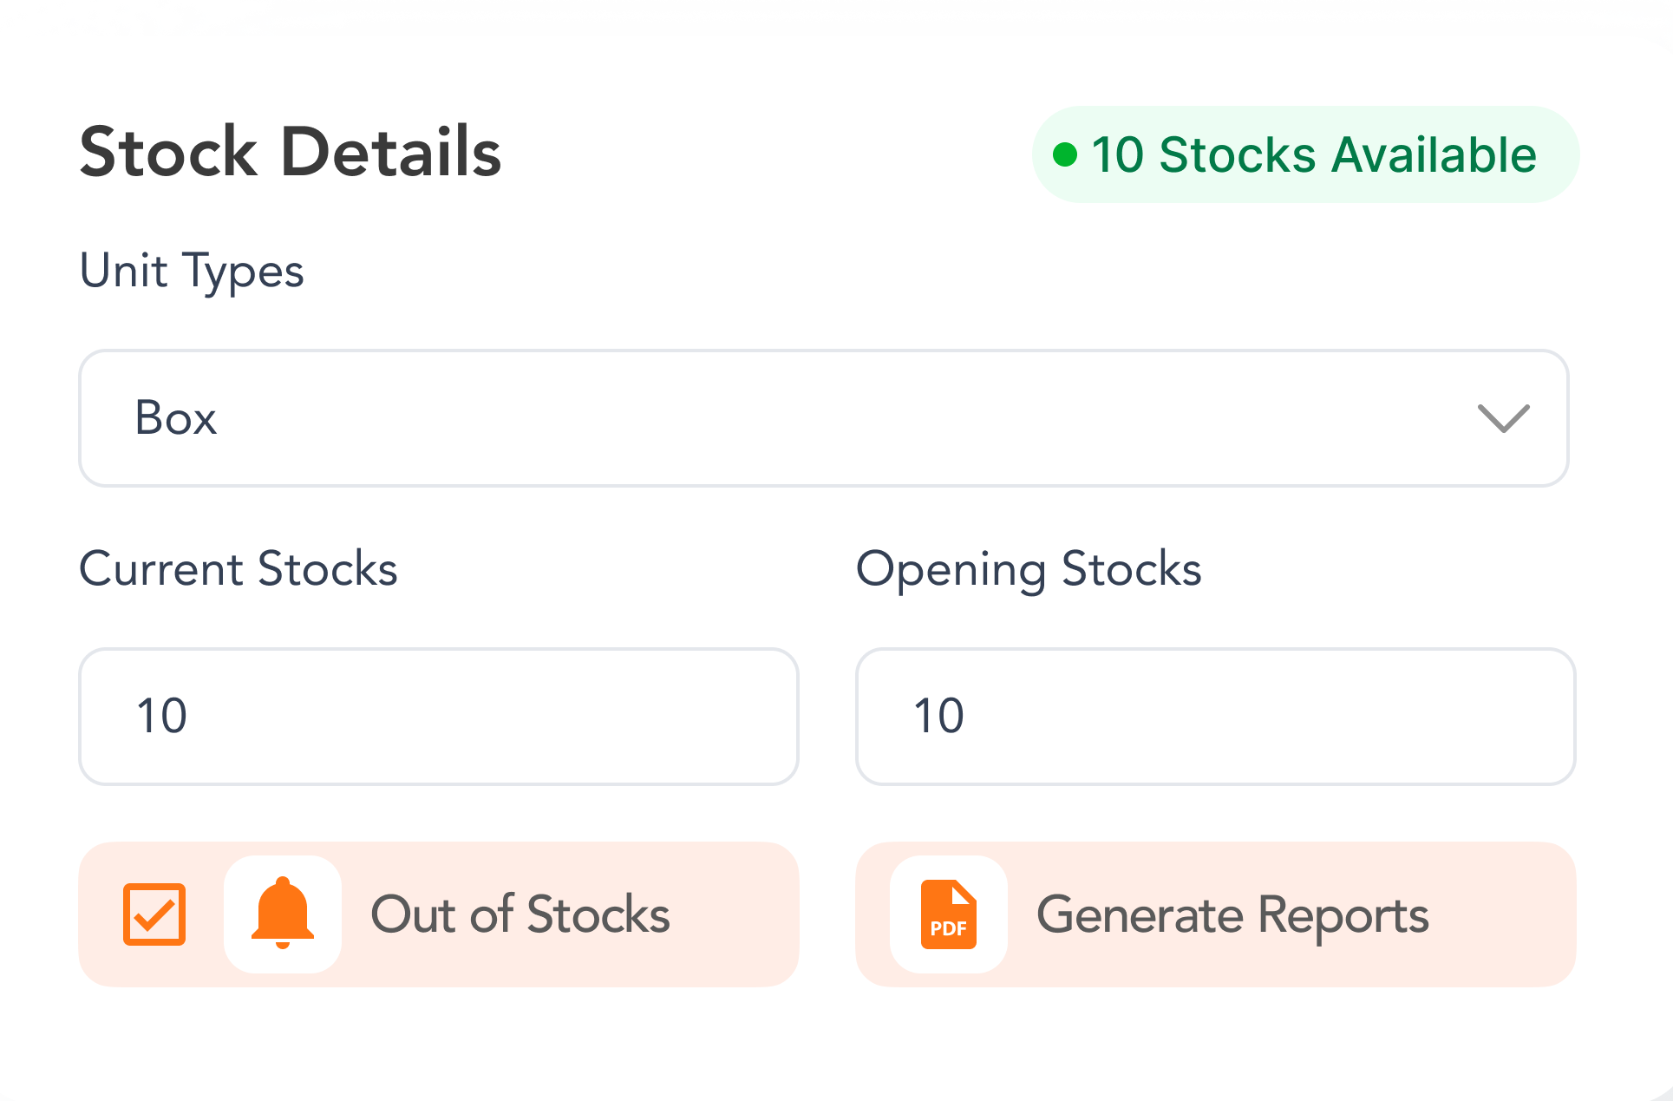Select the Box value text in dropdown
This screenshot has width=1673, height=1101.
click(x=176, y=418)
